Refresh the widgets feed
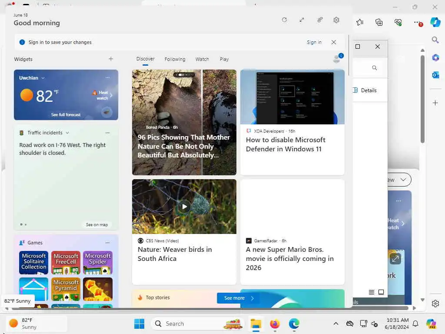This screenshot has height=334, width=445. [x=284, y=20]
